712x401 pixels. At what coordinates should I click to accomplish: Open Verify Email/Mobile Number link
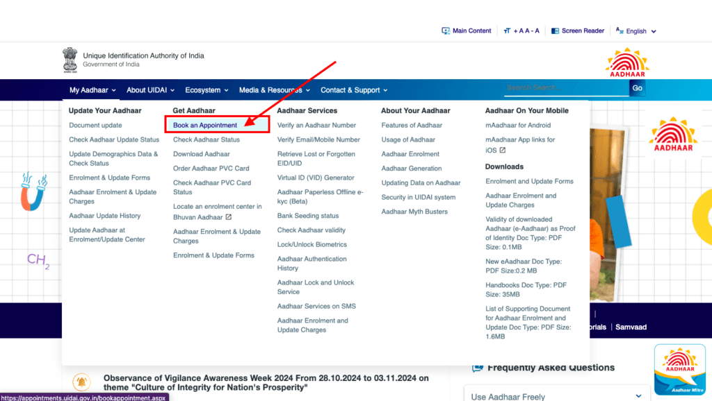318,139
